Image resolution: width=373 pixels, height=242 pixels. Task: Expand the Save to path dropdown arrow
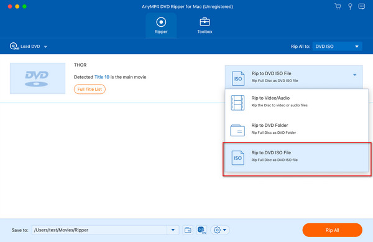pos(173,230)
